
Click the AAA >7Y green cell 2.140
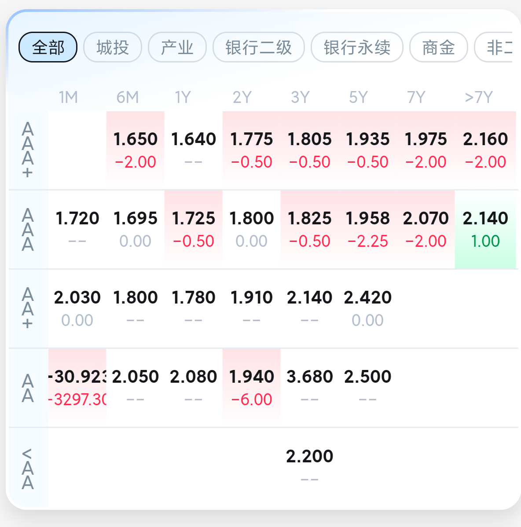point(485,229)
